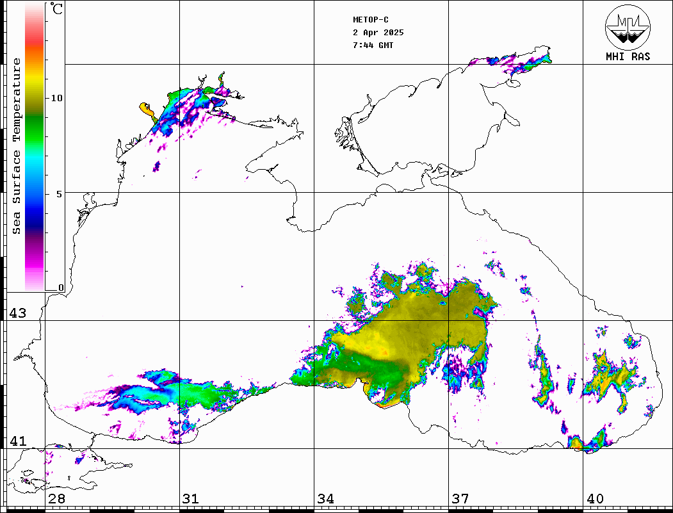Click the longitude label 40
673x513 pixels.
(x=595, y=499)
